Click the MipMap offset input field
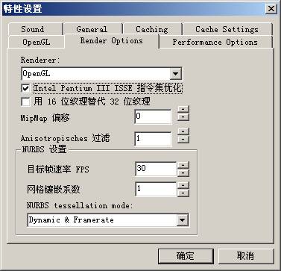 (153, 116)
